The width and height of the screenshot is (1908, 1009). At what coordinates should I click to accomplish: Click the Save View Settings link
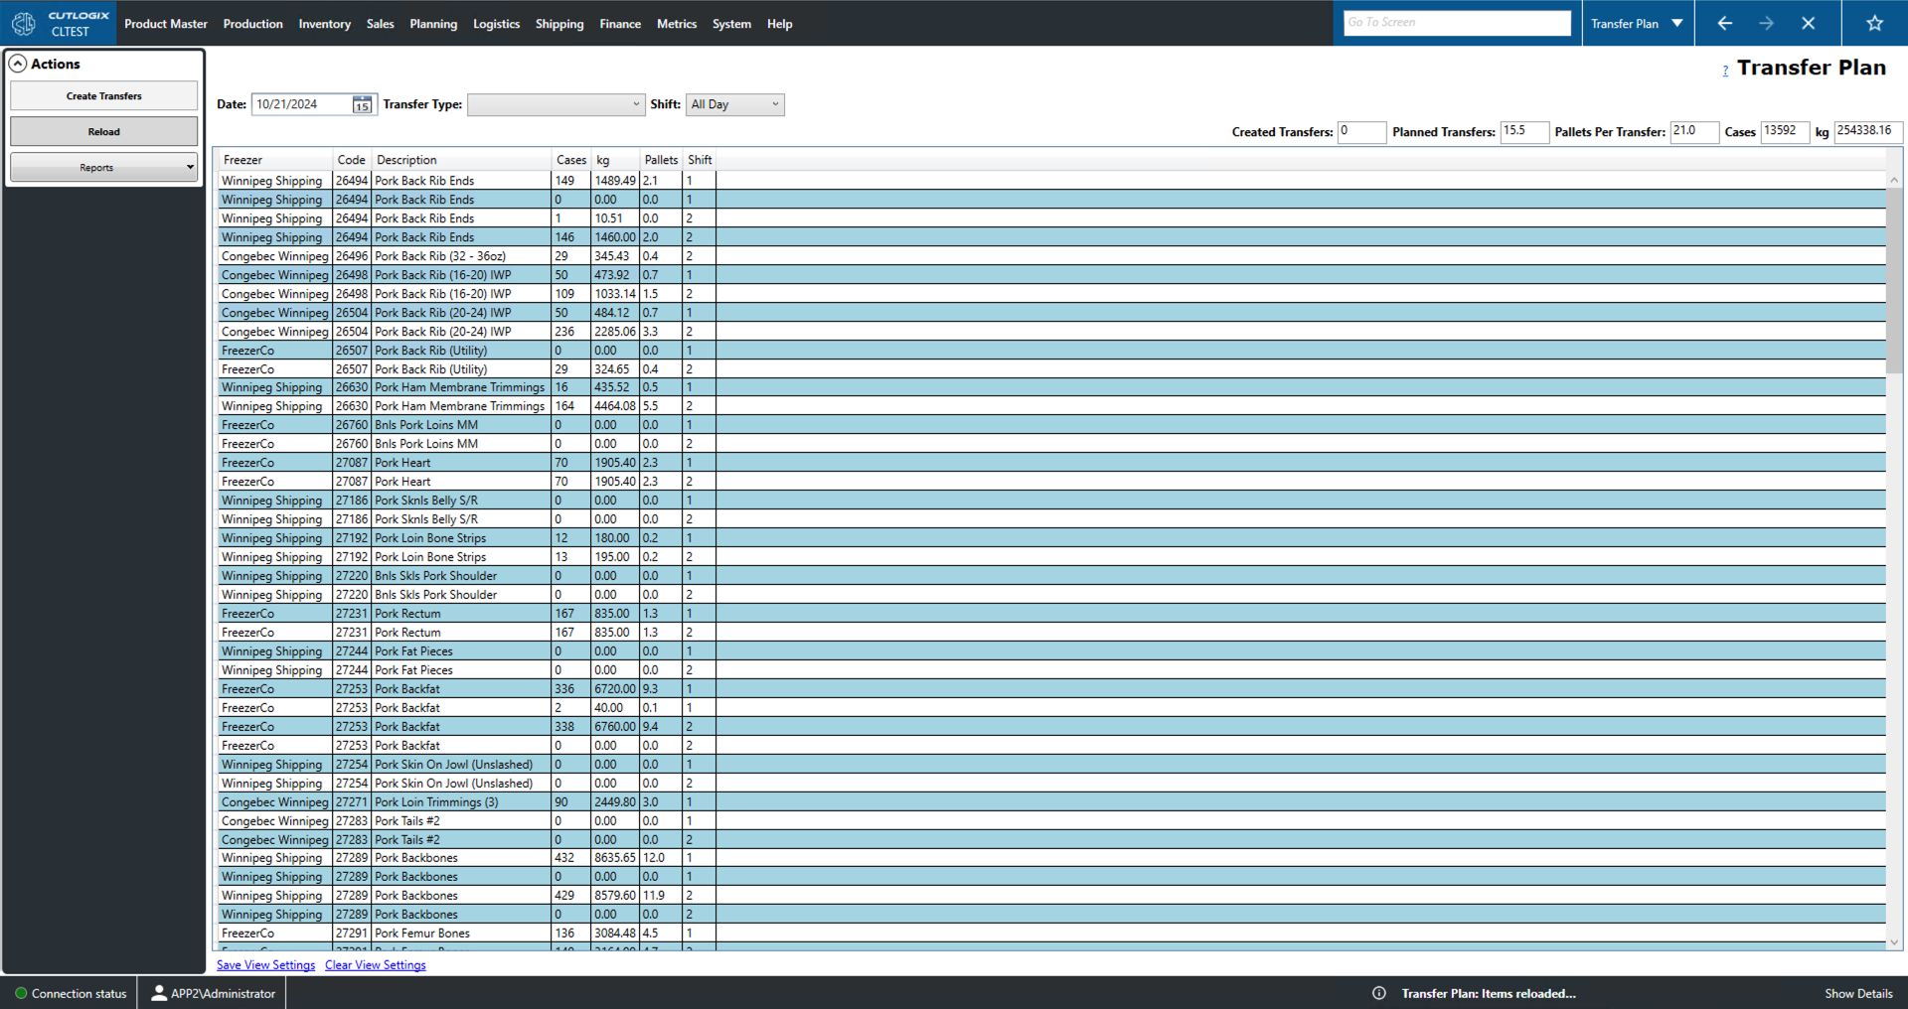coord(265,965)
